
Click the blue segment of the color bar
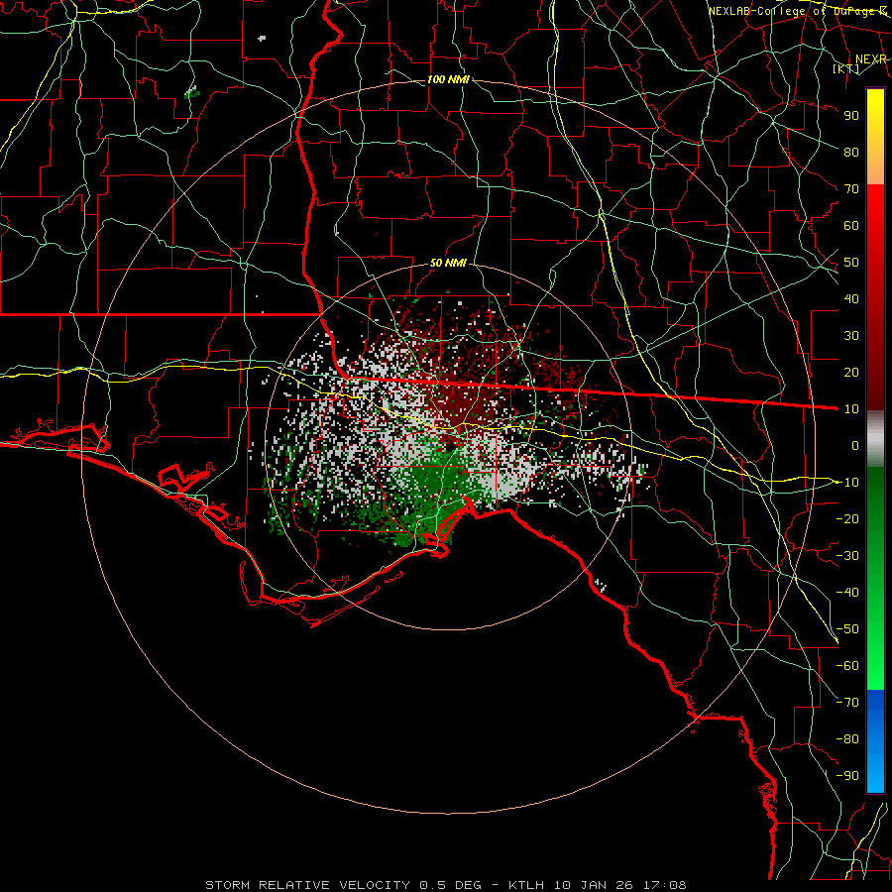click(875, 741)
